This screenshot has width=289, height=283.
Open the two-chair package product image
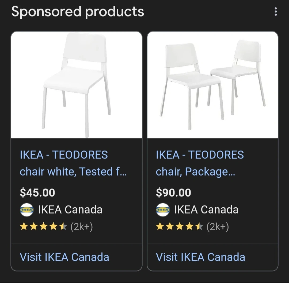pyautogui.click(x=212, y=85)
